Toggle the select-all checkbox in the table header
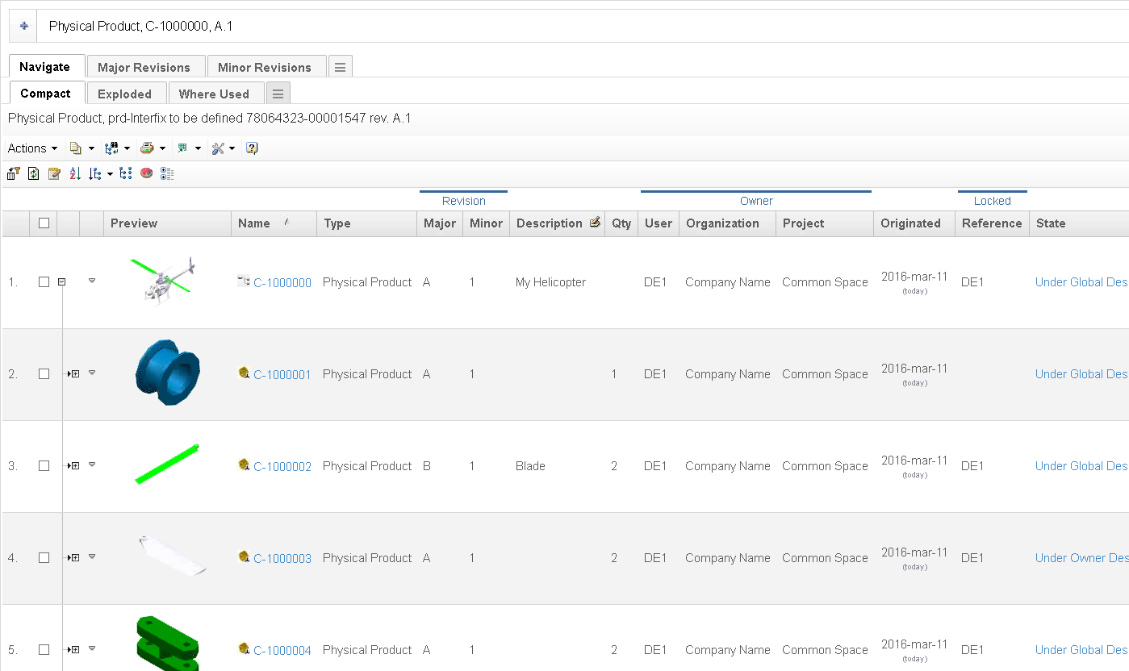Screen dimensions: 1129x671 [x=44, y=223]
